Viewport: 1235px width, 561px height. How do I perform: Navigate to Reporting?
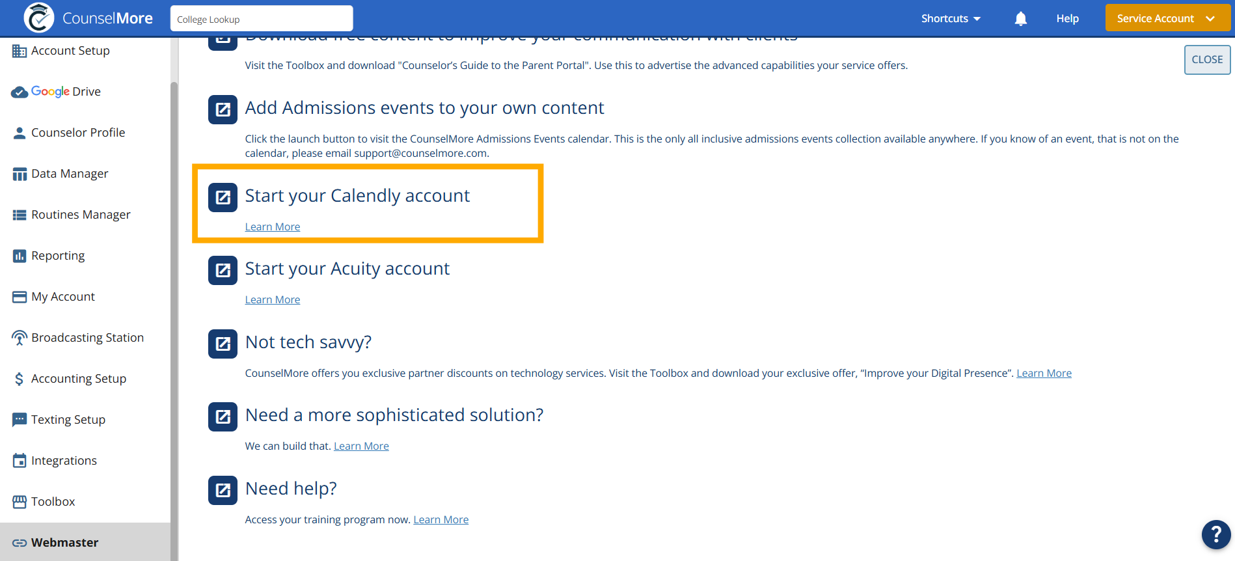pyautogui.click(x=58, y=256)
